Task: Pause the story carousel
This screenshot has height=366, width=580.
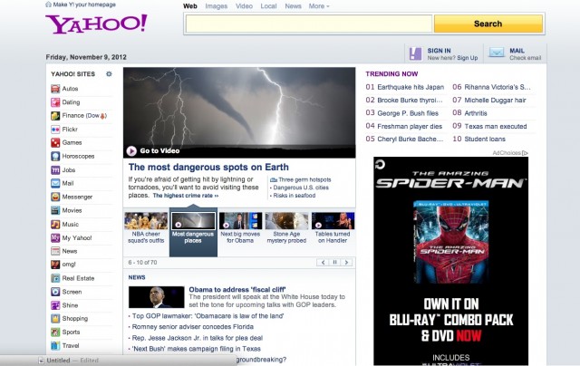Action: [334, 263]
